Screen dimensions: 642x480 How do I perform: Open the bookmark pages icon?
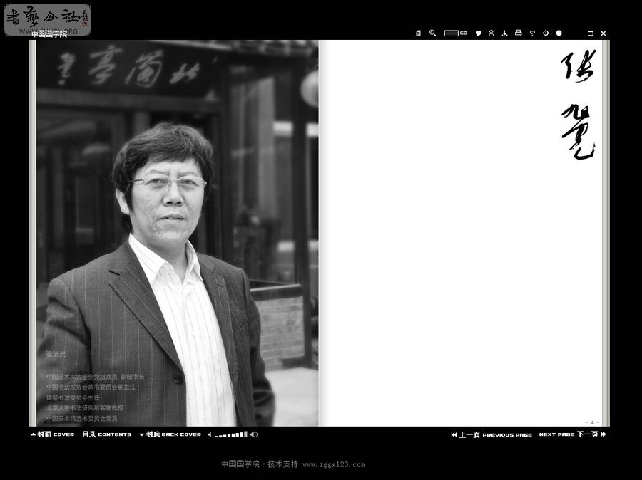tap(418, 33)
